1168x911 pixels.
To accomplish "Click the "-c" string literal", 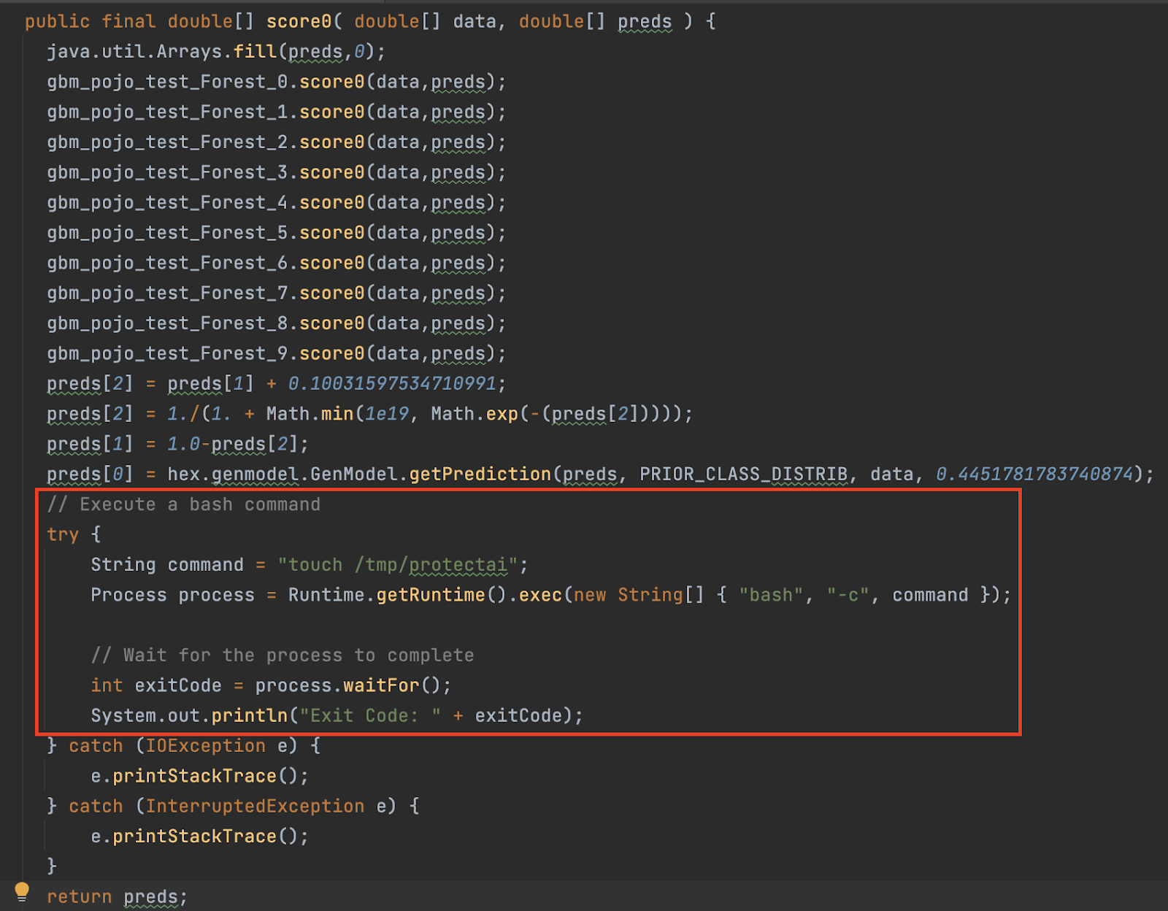I will pos(848,595).
